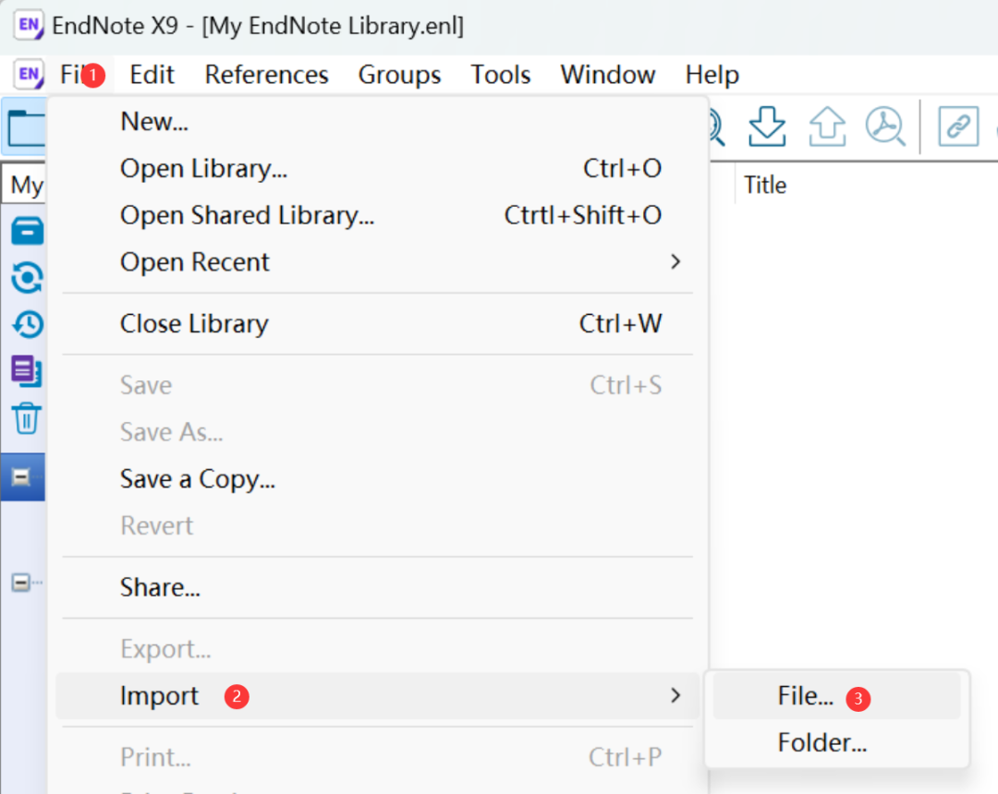The image size is (998, 794).
Task: Choose Open Shared Library... entry
Action: pos(377,215)
